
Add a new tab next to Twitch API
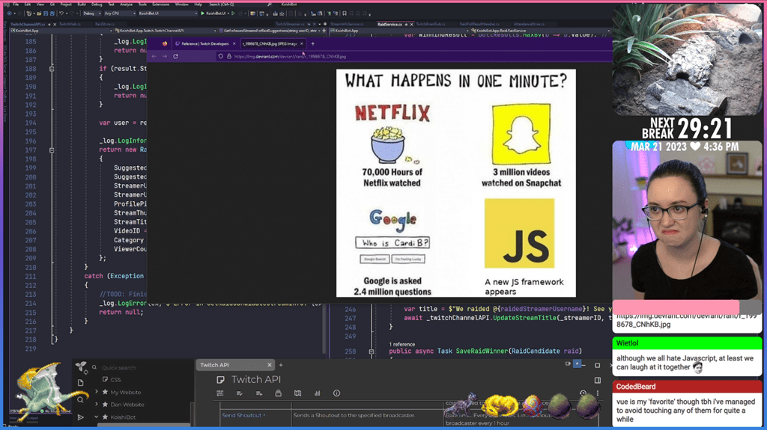[x=281, y=365]
